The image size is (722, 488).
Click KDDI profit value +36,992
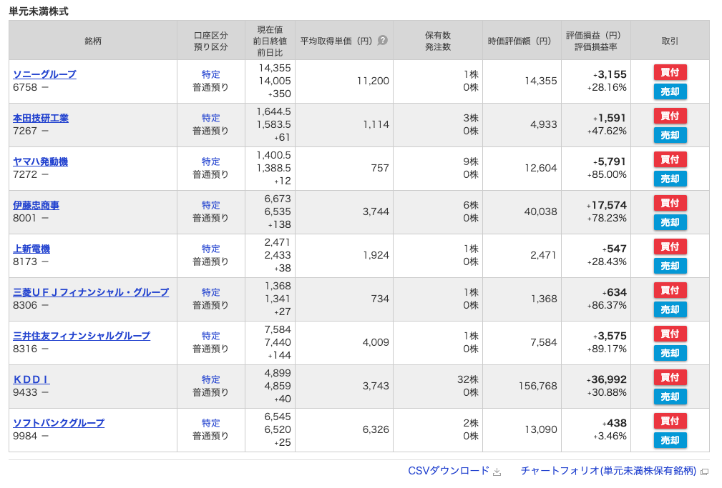click(x=606, y=379)
